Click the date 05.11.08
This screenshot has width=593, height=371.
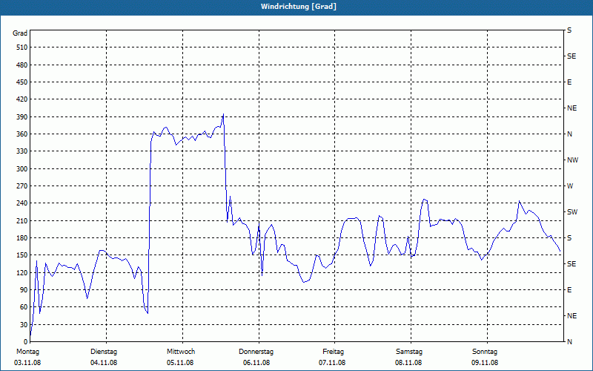coord(180,363)
